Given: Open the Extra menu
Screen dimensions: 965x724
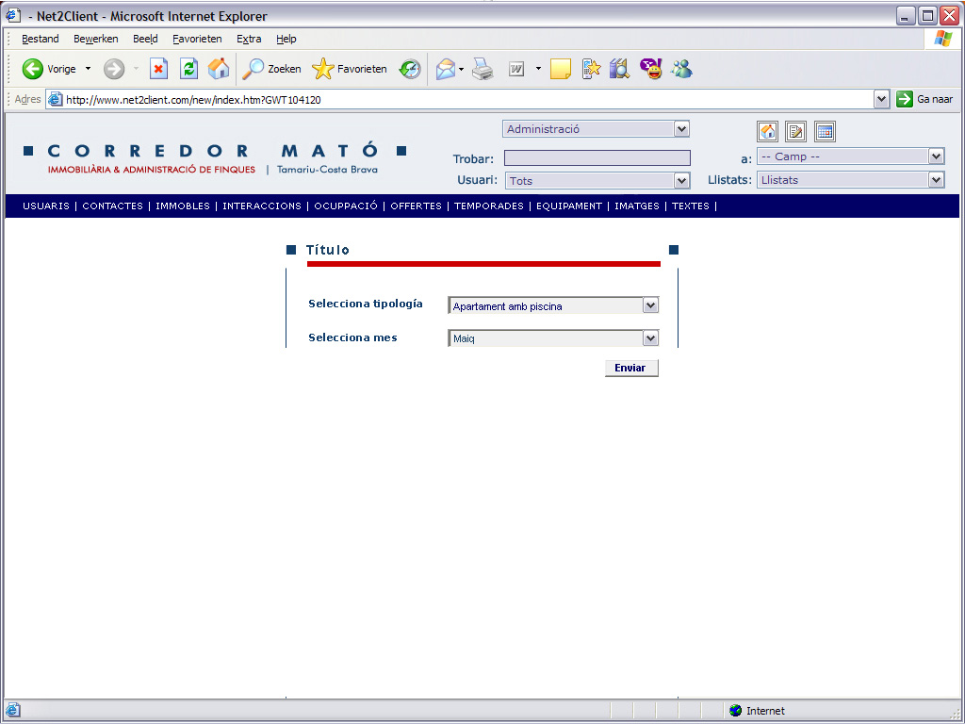Looking at the screenshot, I should pyautogui.click(x=249, y=39).
